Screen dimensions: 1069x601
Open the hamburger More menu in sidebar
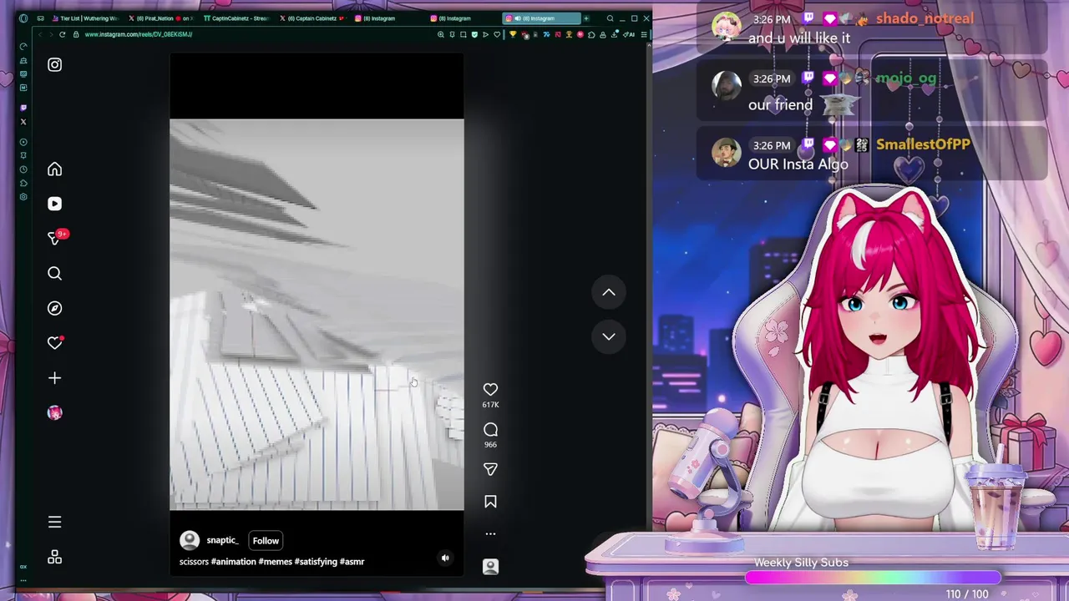click(54, 522)
